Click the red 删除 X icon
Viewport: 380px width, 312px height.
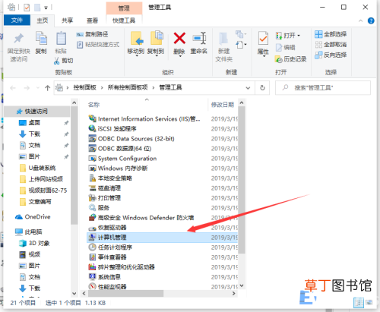point(179,38)
